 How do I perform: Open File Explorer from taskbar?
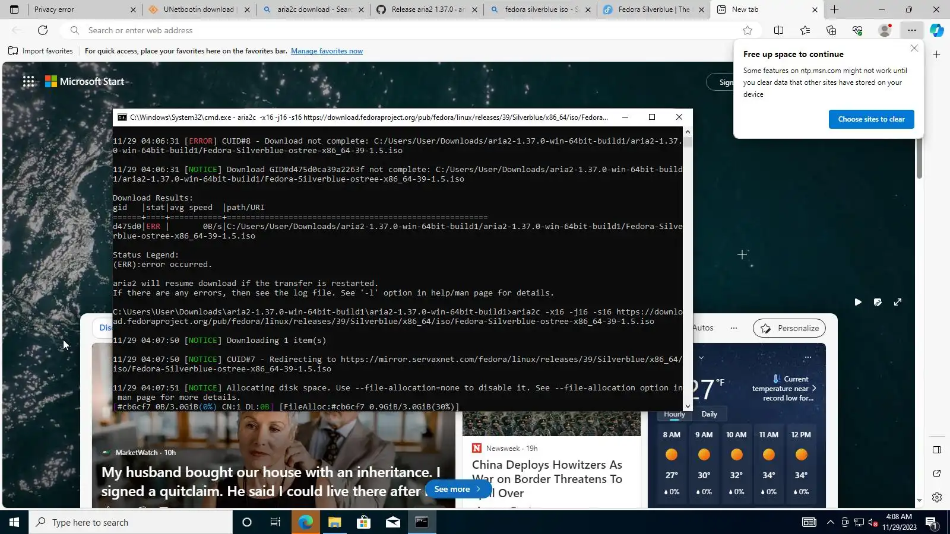click(x=334, y=522)
